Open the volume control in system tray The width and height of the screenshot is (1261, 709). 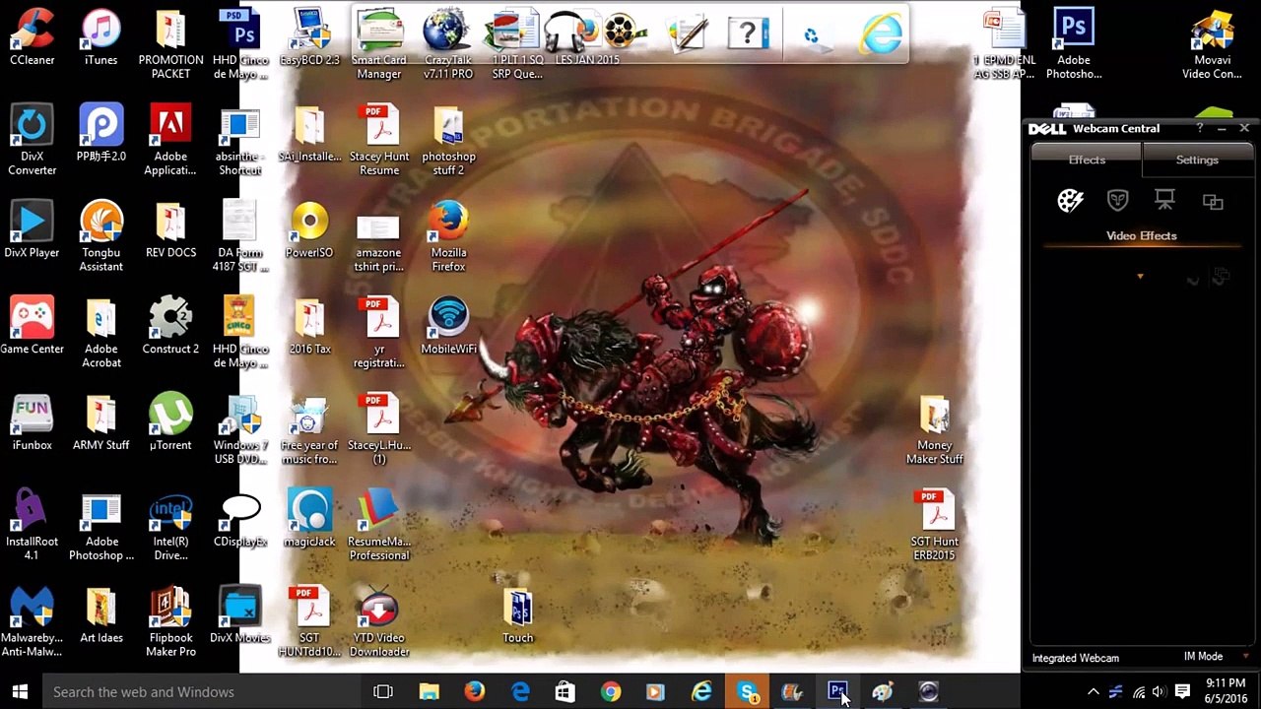(1159, 691)
